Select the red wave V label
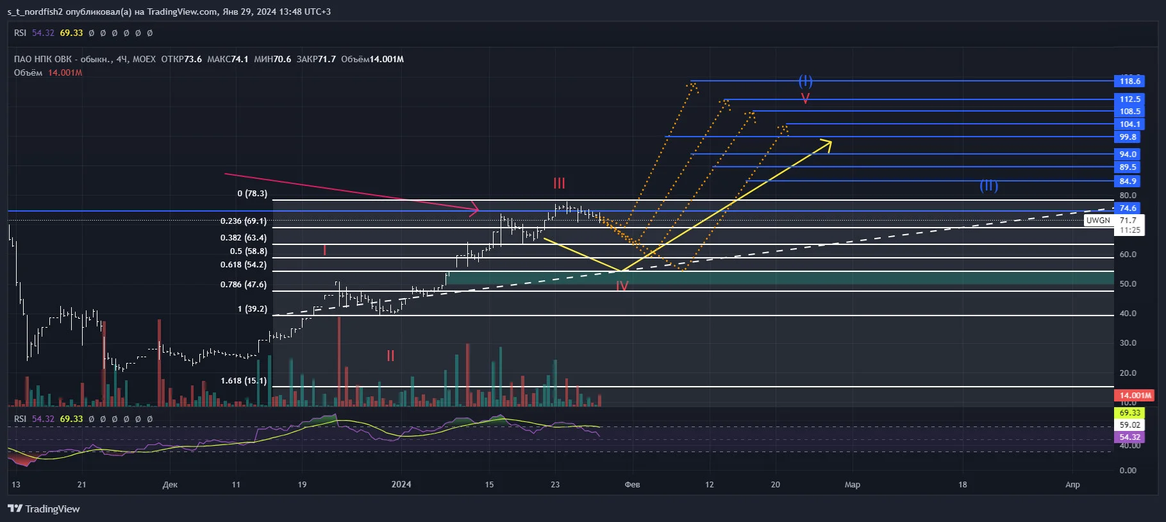Screen dimensions: 1166x522 (x=805, y=98)
